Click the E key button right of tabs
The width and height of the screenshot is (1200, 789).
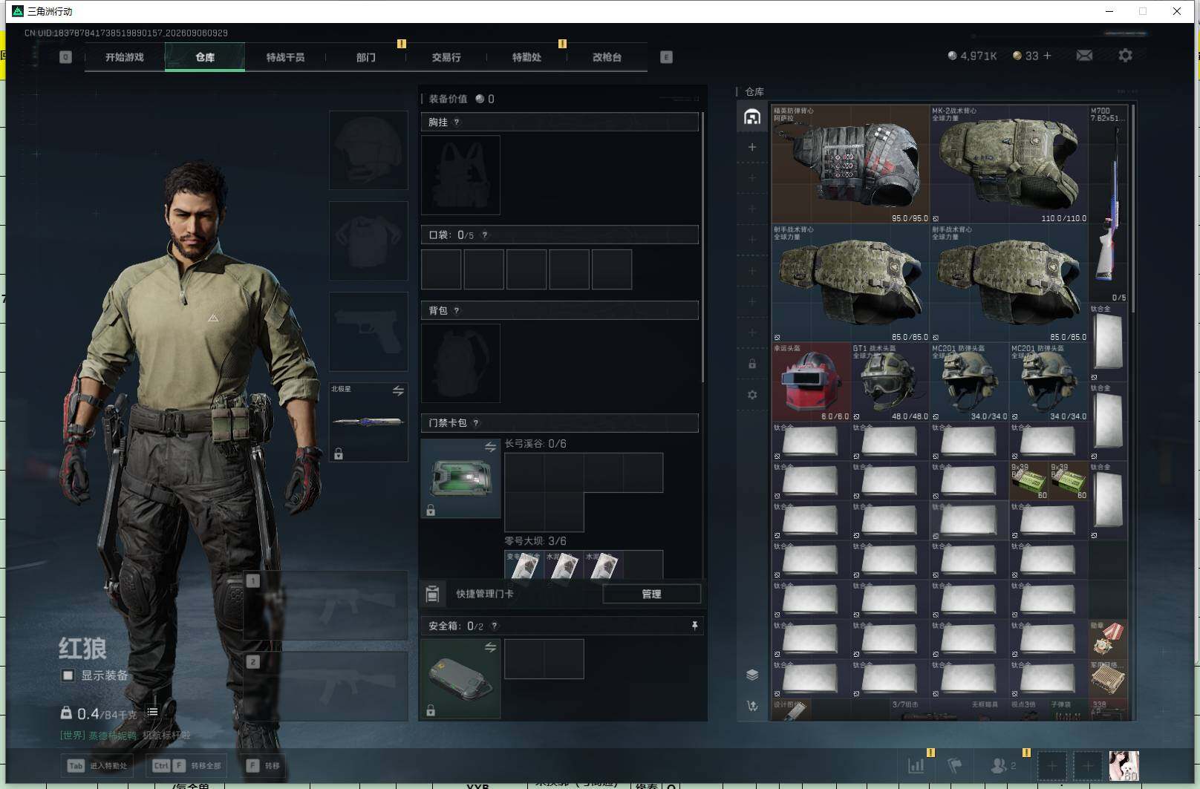(666, 57)
